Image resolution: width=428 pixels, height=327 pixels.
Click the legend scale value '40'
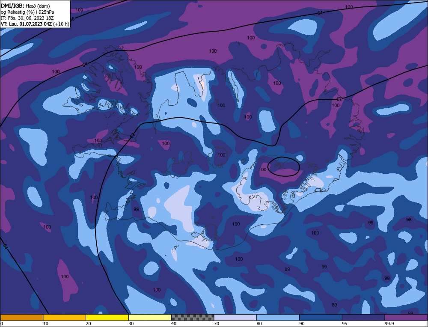coord(174,324)
